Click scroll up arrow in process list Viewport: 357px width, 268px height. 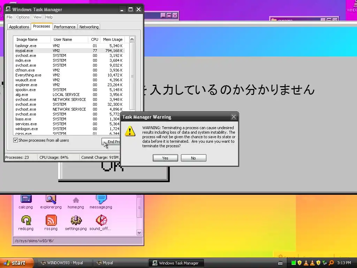(x=132, y=39)
